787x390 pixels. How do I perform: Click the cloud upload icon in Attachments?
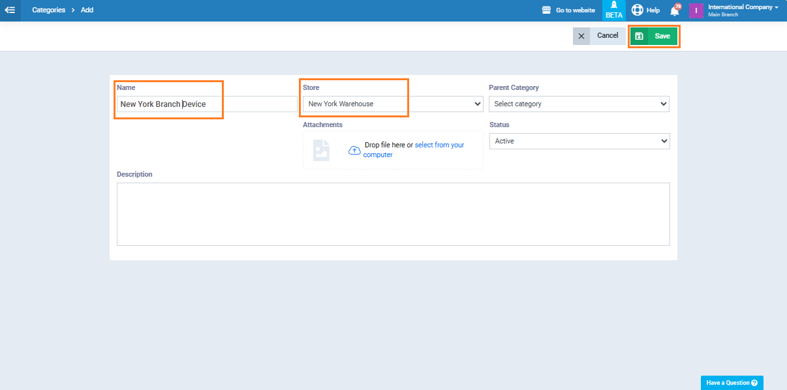[354, 150]
